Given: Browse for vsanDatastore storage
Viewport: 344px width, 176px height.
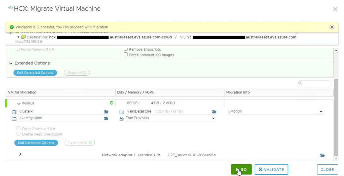Looking at the screenshot, I should 214,112.
